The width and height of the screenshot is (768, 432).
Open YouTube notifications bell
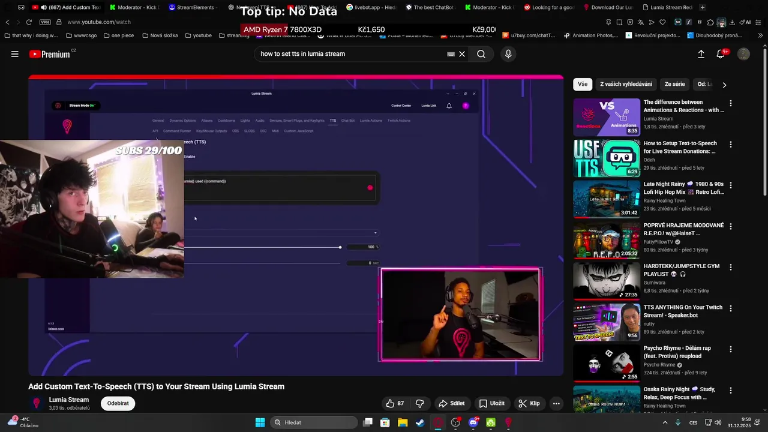(x=722, y=54)
